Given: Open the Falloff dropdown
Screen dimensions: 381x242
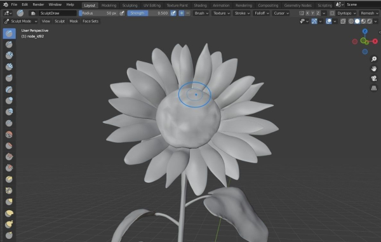Looking at the screenshot, I should pos(262,13).
